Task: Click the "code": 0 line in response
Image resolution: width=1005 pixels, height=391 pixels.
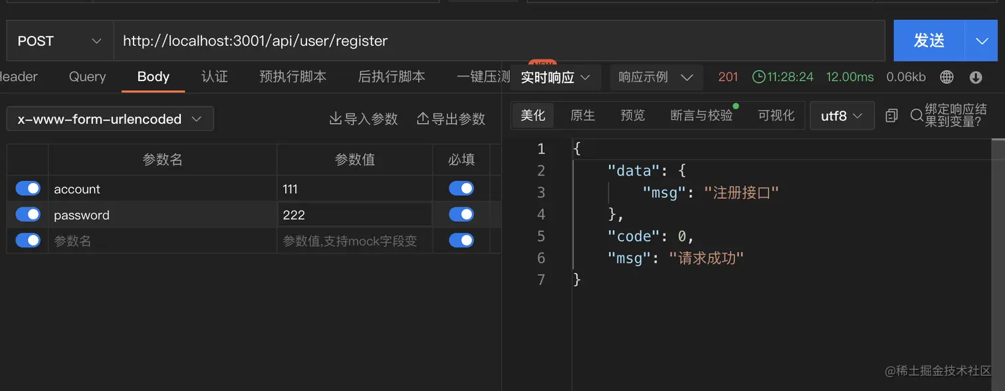Action: [x=651, y=236]
